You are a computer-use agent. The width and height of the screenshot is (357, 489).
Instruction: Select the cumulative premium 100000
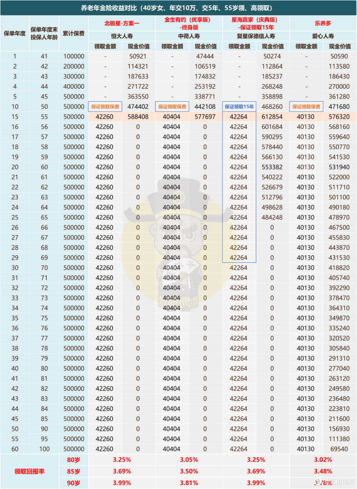[x=74, y=56]
